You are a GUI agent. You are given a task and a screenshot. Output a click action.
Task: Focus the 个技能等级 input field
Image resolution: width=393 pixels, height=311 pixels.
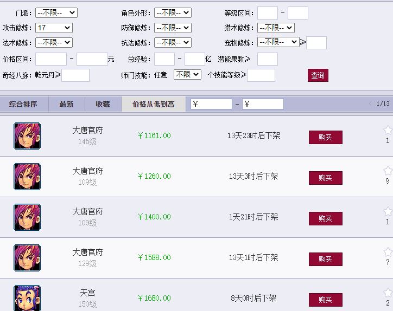point(261,75)
